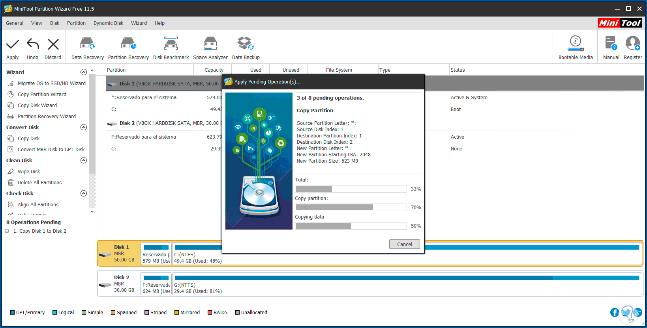Image resolution: width=647 pixels, height=328 pixels.
Task: Launch the Partition Recovery tool
Action: (128, 44)
